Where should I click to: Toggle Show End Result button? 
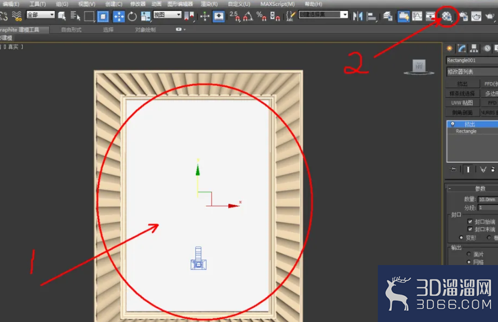(x=468, y=170)
